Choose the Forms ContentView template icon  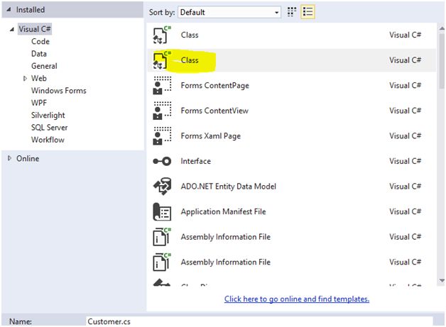tap(163, 111)
